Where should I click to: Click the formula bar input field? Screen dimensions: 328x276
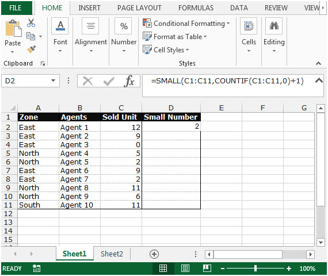point(228,86)
